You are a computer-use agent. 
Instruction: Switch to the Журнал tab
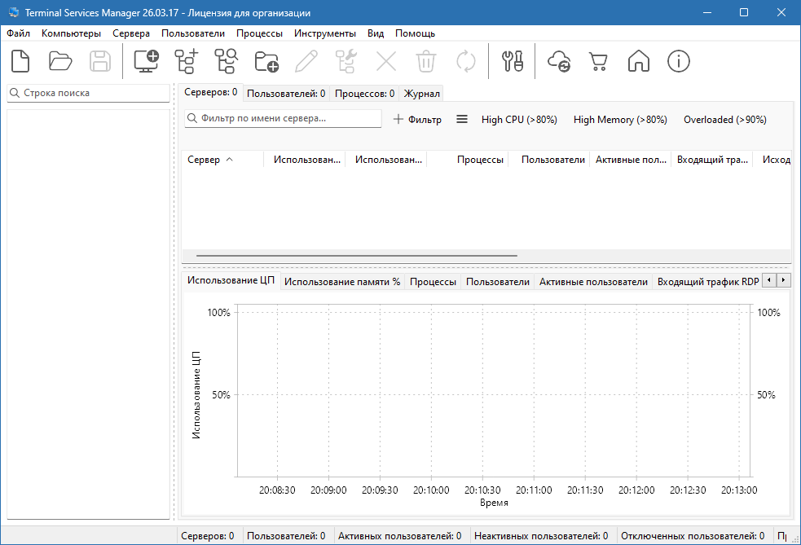422,94
